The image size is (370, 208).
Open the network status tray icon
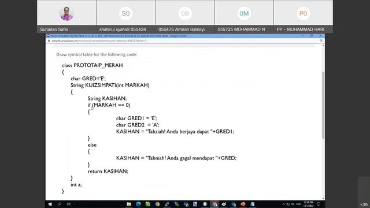click(x=288, y=204)
